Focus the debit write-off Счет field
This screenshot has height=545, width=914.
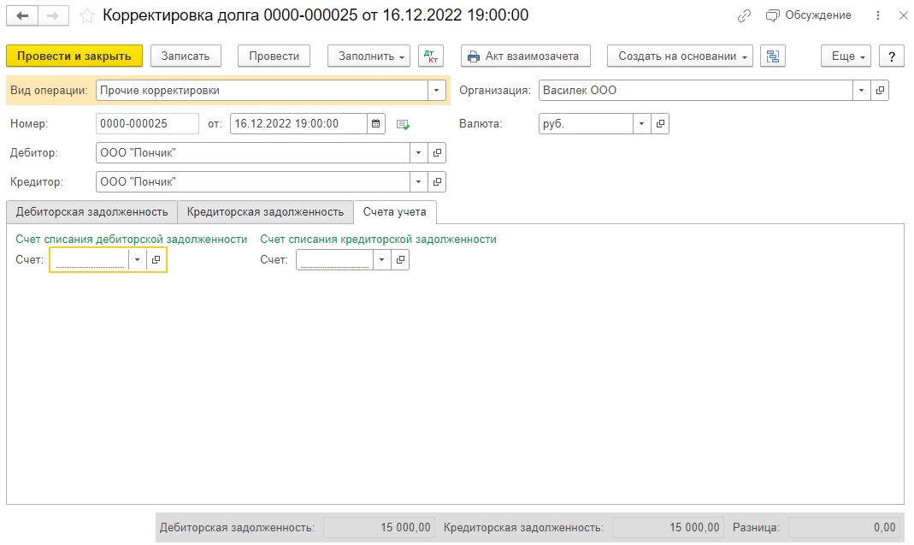click(x=90, y=259)
